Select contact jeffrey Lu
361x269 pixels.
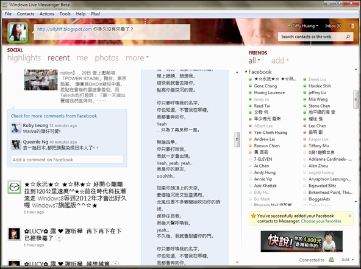click(x=317, y=92)
